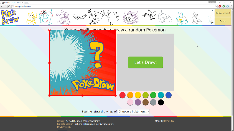
Task: Open the yellow cat-like Pokémon drawing
Action: 32,18
